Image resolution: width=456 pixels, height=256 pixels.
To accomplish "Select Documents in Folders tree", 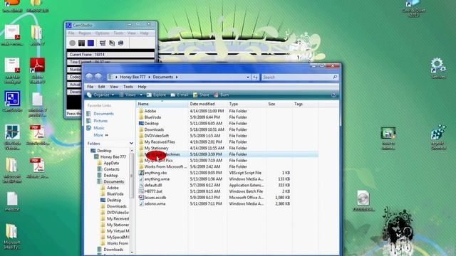I will tap(114, 182).
